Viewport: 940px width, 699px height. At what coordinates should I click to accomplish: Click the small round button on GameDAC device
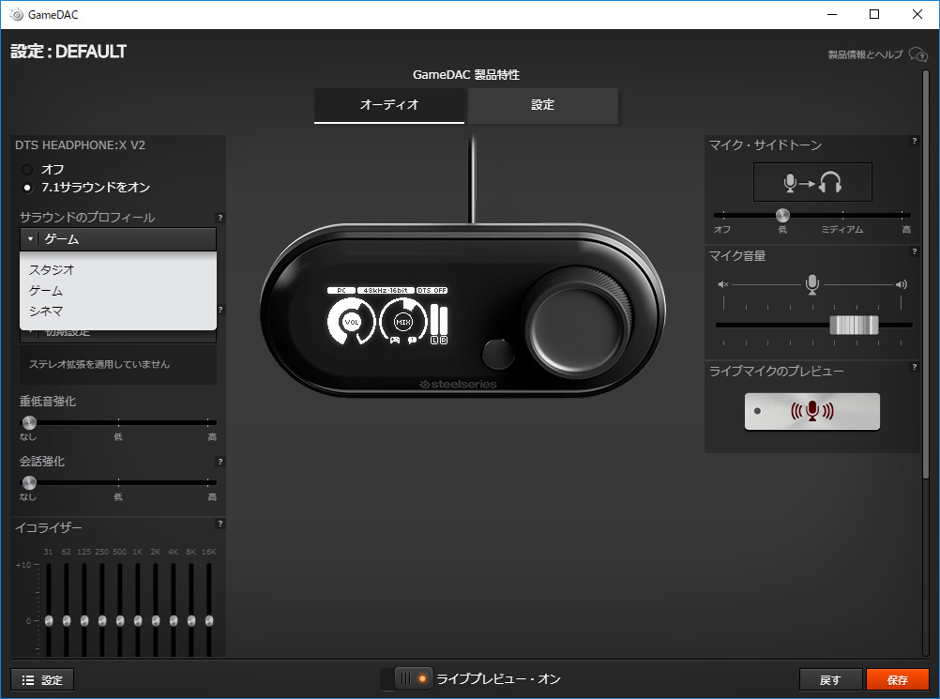point(497,355)
